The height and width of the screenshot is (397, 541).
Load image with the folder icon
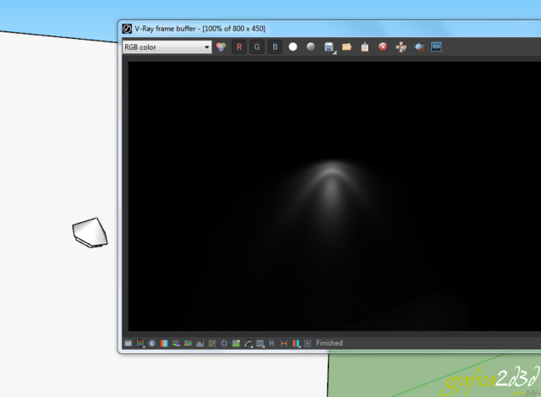[347, 46]
